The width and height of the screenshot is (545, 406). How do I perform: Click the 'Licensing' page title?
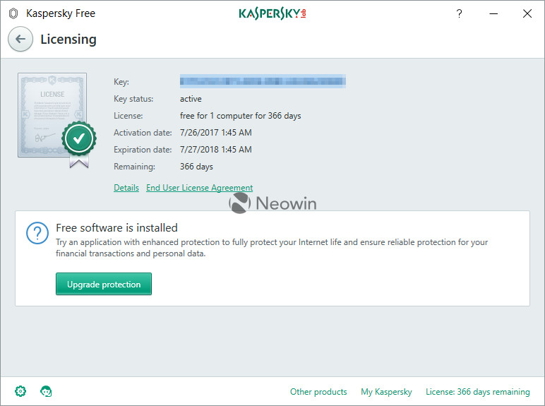pyautogui.click(x=68, y=40)
